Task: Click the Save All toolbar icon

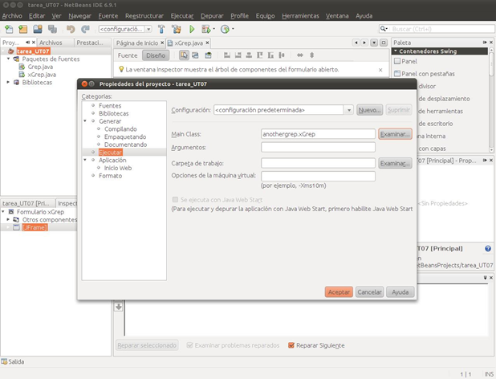Action: click(x=52, y=29)
